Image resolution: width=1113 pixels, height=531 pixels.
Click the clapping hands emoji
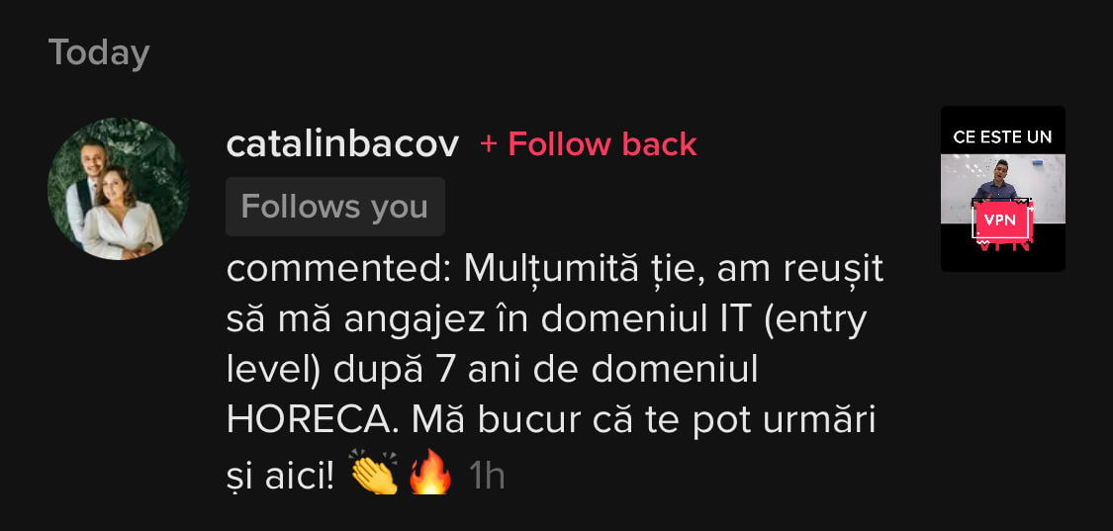[375, 473]
